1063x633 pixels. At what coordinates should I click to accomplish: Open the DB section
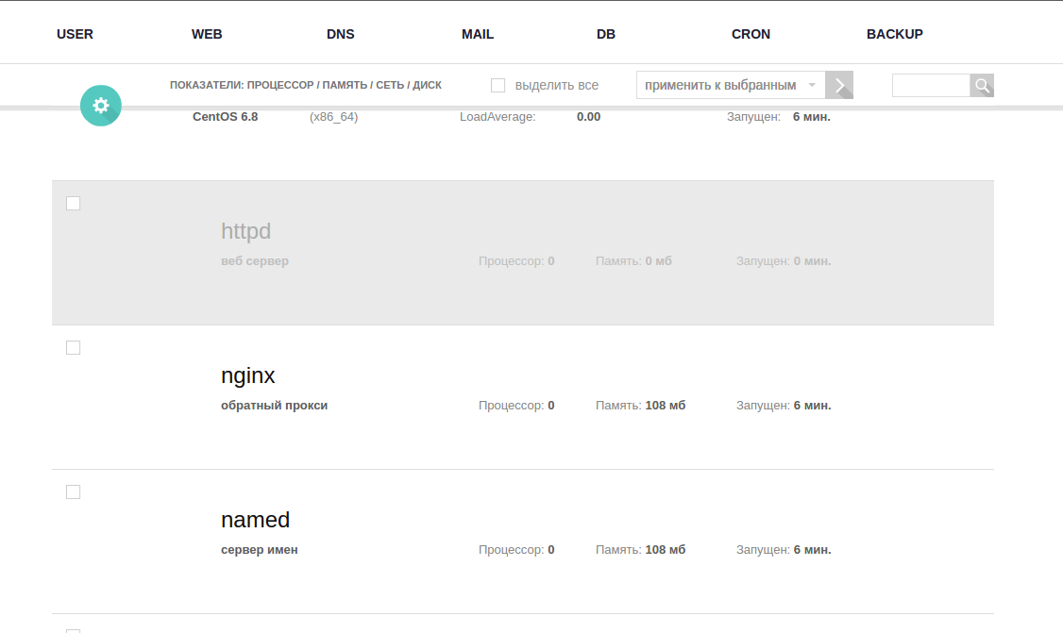point(606,34)
